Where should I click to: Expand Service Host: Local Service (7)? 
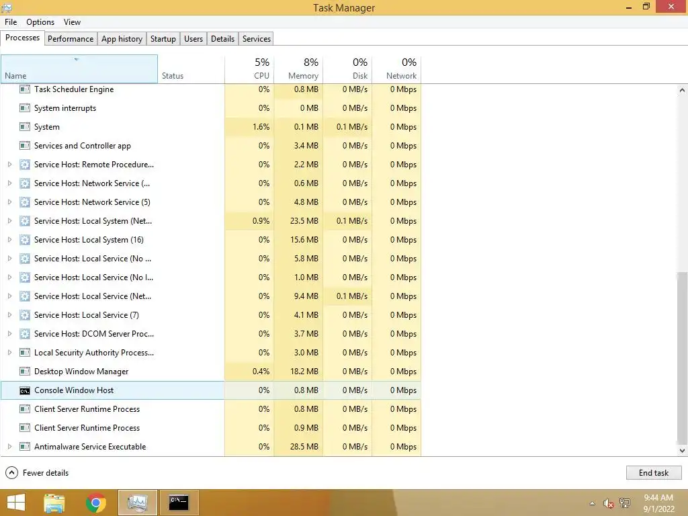click(9, 315)
